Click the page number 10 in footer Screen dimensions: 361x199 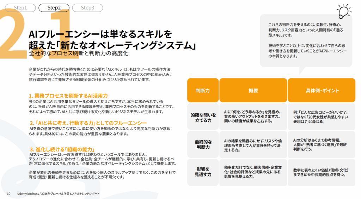click(8, 194)
